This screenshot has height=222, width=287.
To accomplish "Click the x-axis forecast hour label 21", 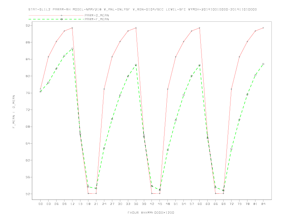I will point(96,204).
